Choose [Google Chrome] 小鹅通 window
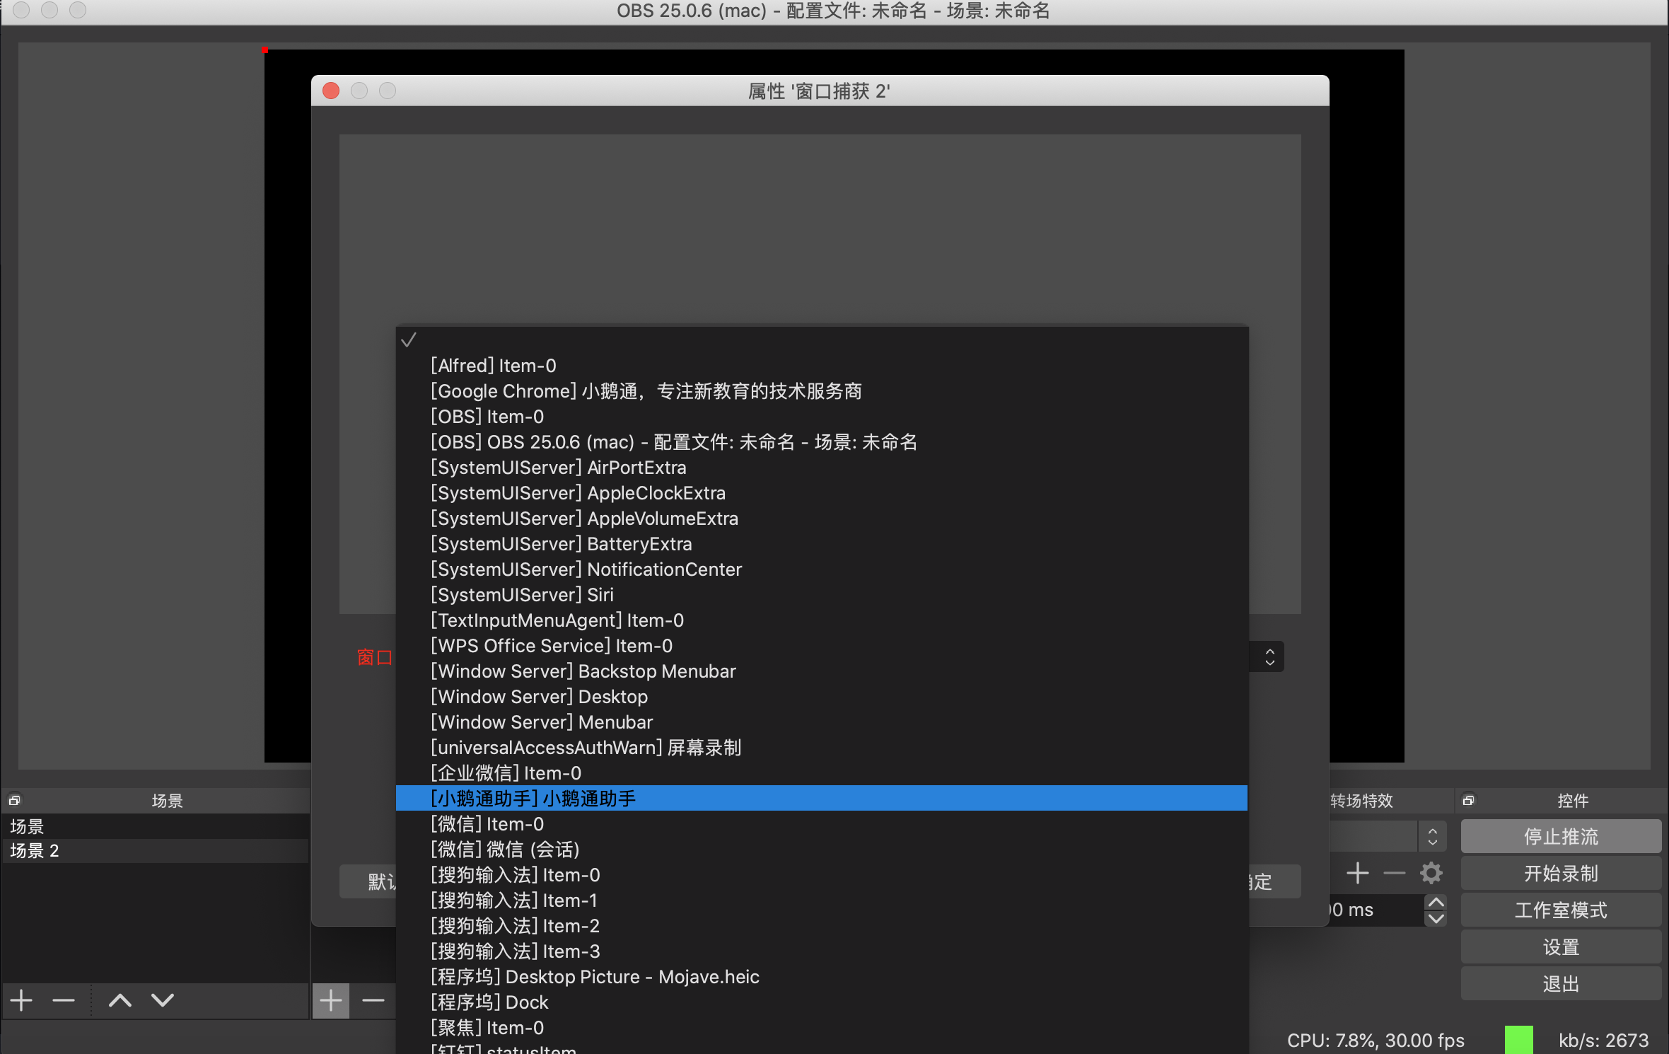This screenshot has height=1054, width=1669. [x=822, y=391]
